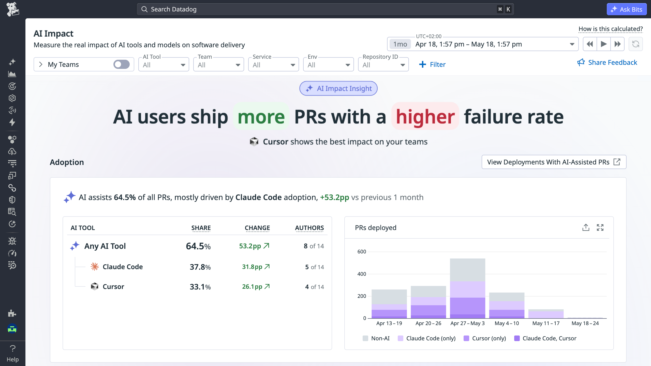Open View Deployments With AI-Assisted PRs
Image resolution: width=651 pixels, height=366 pixels.
pos(554,162)
